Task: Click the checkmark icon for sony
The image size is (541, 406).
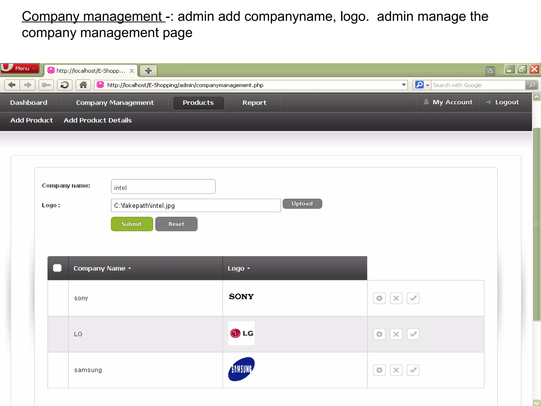Action: pos(413,298)
